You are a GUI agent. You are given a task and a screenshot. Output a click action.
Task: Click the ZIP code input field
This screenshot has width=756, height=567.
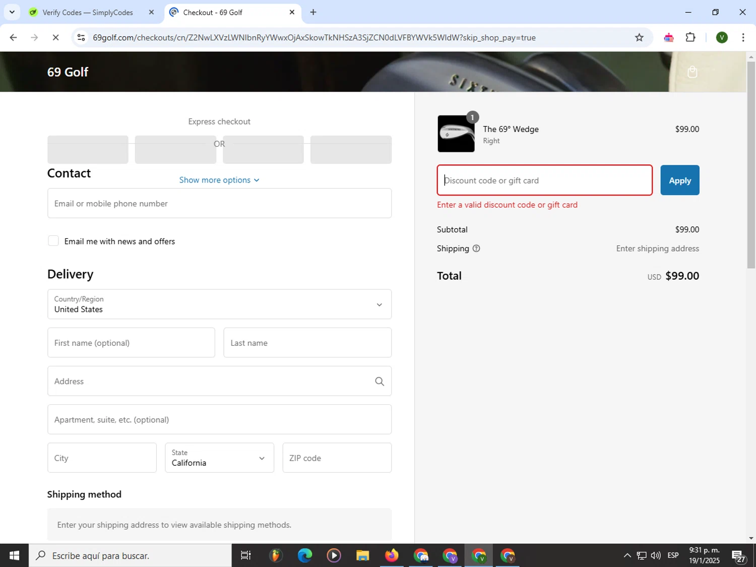coord(337,458)
